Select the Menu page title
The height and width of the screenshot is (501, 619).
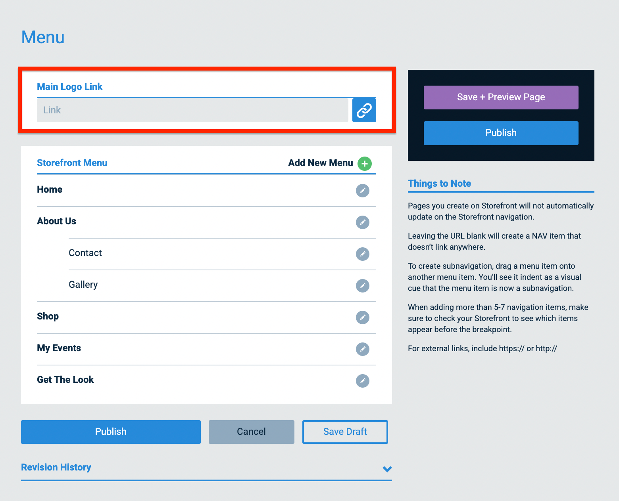42,37
